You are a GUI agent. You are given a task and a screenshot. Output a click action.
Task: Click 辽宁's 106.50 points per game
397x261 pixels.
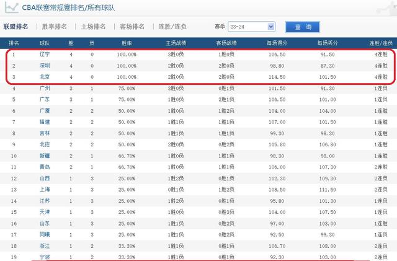point(277,55)
